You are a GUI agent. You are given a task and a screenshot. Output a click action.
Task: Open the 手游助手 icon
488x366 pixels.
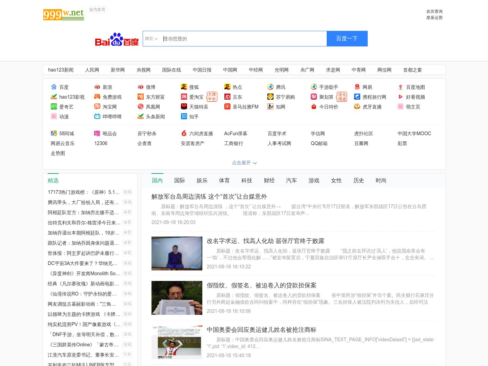(314, 87)
